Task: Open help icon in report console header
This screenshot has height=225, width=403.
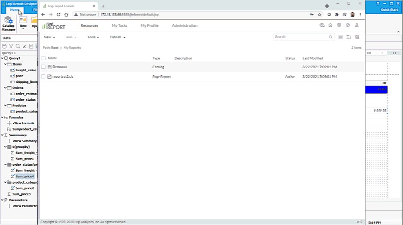Action: pos(348,25)
